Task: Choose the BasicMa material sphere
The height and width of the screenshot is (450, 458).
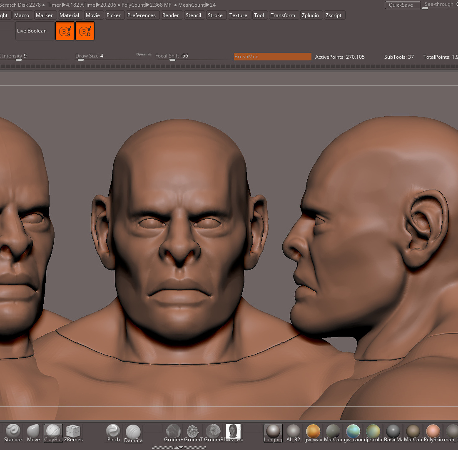Action: (x=393, y=433)
